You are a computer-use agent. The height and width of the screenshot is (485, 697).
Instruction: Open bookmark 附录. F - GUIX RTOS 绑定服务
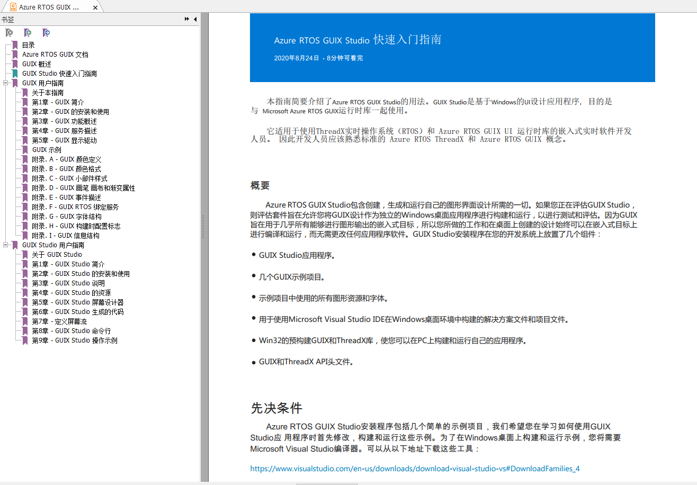75,207
